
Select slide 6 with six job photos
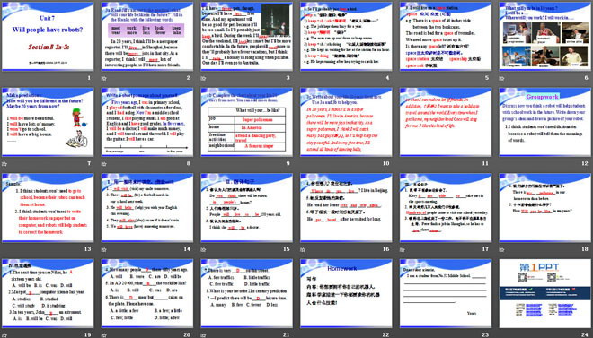(x=545, y=37)
